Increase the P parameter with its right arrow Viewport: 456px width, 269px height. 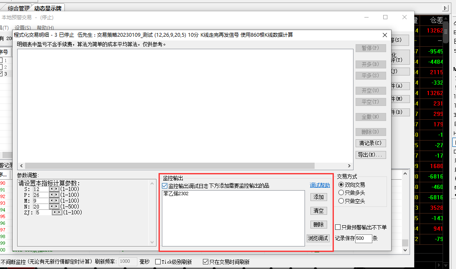(x=56, y=195)
